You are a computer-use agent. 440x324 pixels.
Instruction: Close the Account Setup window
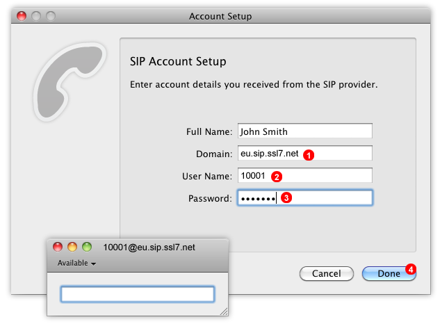[22, 16]
